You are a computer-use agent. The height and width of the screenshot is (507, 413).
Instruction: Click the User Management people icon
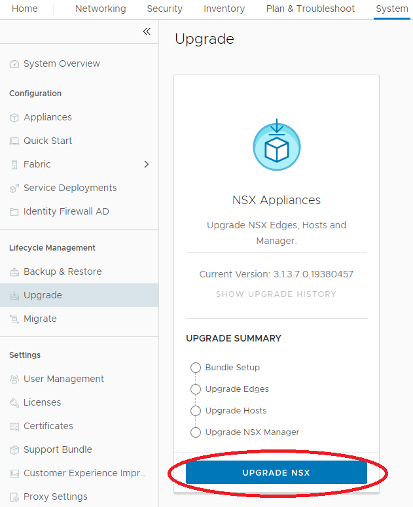click(14, 379)
